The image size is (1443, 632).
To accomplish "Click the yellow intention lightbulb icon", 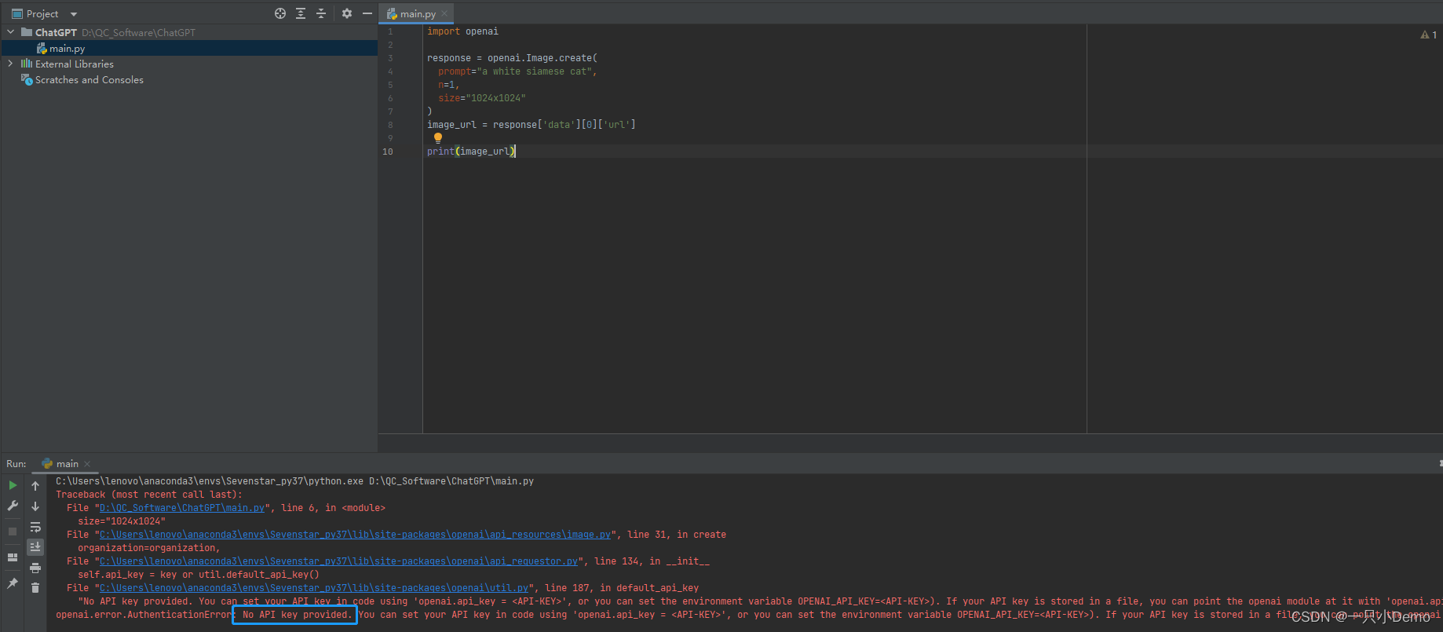I will tap(438, 138).
